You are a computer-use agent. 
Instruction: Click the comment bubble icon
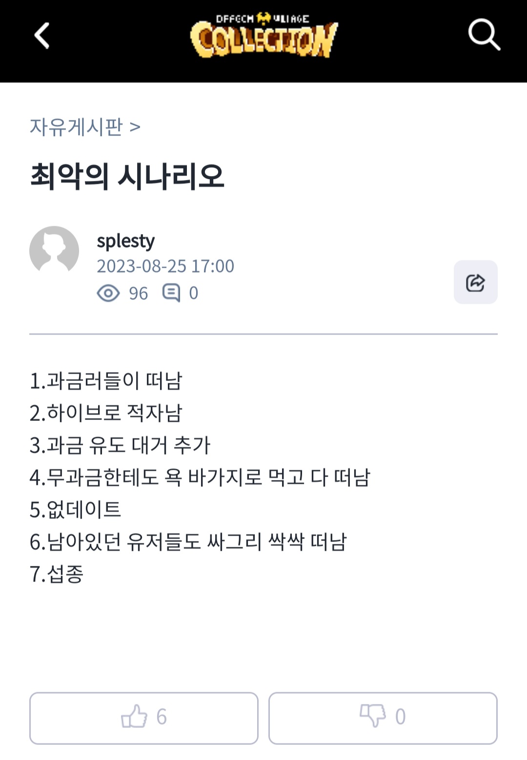click(171, 293)
